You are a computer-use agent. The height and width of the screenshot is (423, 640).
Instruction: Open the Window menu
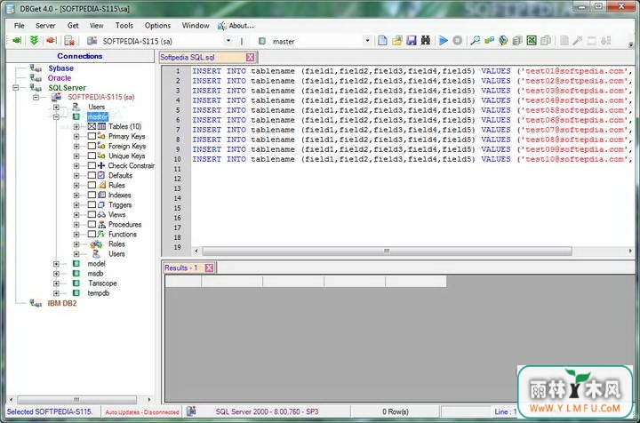(x=196, y=26)
